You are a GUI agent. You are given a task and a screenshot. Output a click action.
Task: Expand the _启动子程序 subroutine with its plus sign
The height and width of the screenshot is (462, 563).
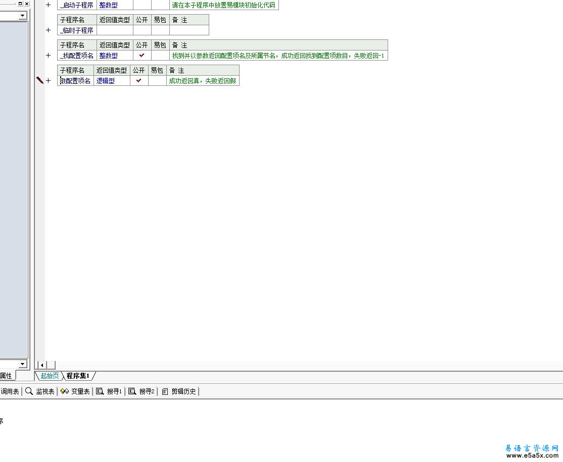[49, 5]
